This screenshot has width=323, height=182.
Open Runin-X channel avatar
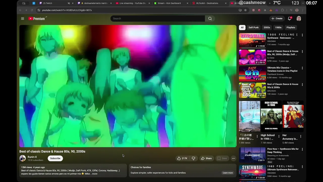[23, 158]
